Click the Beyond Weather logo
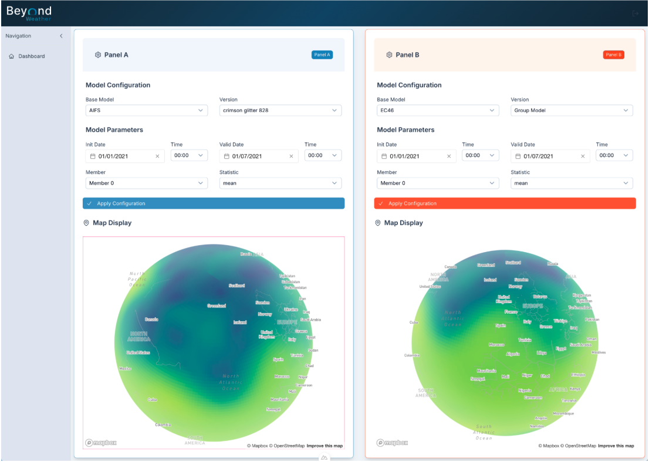This screenshot has height=462, width=649. point(29,13)
